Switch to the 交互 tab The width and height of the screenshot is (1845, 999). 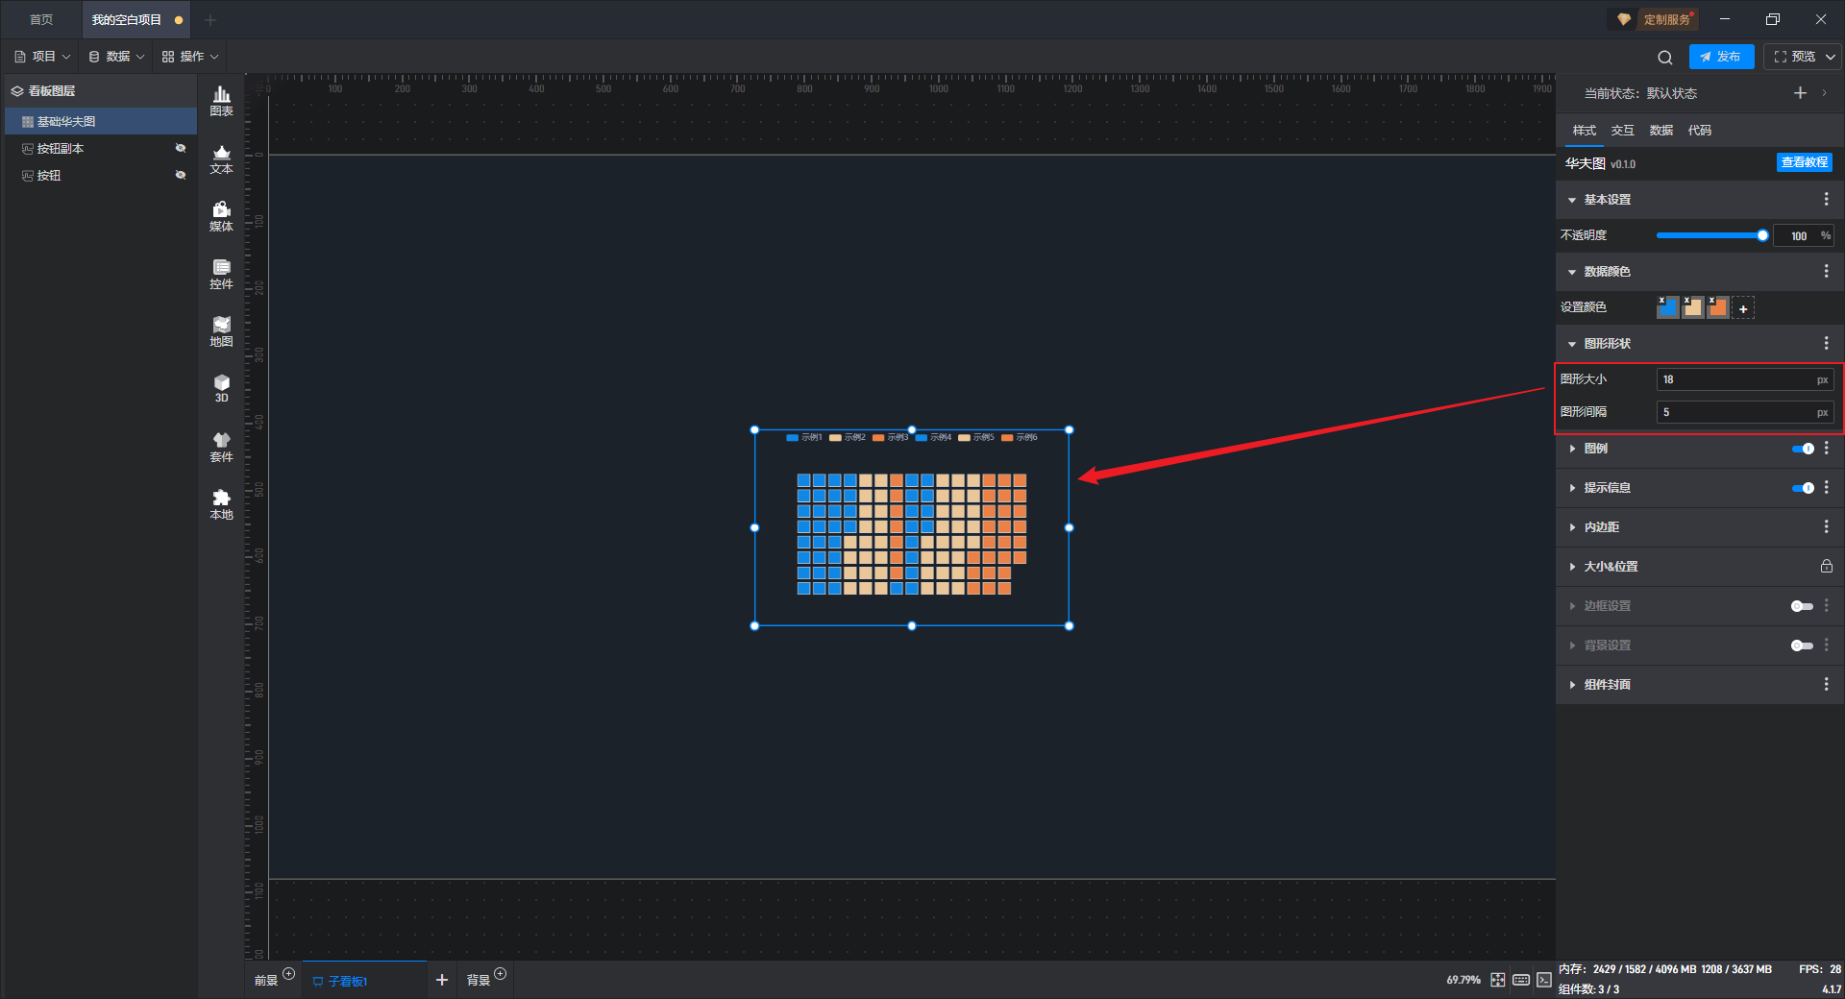(x=1622, y=131)
